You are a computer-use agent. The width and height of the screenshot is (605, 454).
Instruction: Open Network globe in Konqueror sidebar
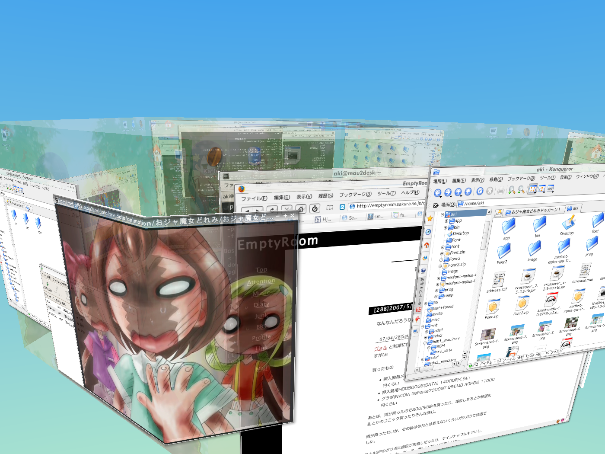coord(423,270)
